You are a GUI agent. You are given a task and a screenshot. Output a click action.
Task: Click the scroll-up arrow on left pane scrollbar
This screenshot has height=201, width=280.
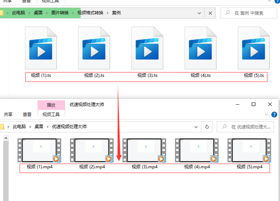(6, 139)
